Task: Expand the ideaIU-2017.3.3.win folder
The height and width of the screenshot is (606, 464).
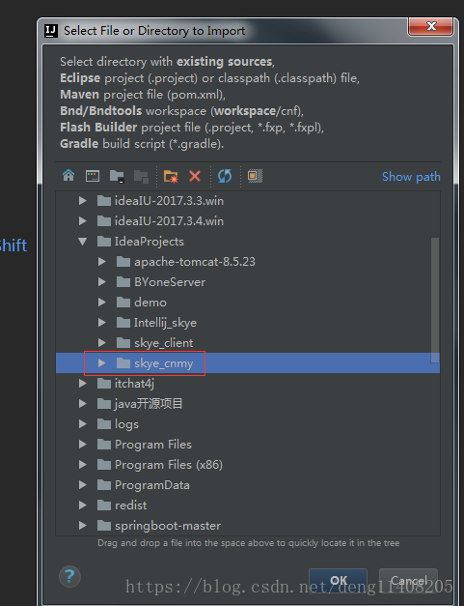Action: [83, 201]
